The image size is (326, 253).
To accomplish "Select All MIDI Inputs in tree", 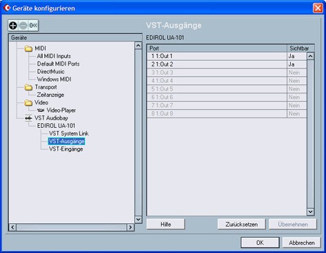I will (54, 56).
